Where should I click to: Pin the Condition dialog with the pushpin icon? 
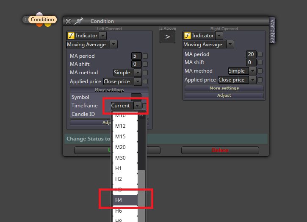click(78, 21)
